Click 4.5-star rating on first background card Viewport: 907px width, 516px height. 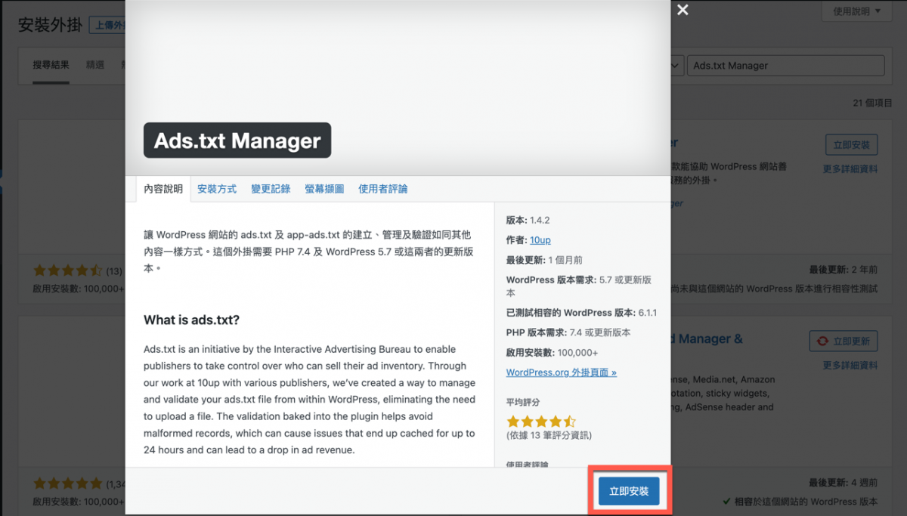[x=67, y=270]
